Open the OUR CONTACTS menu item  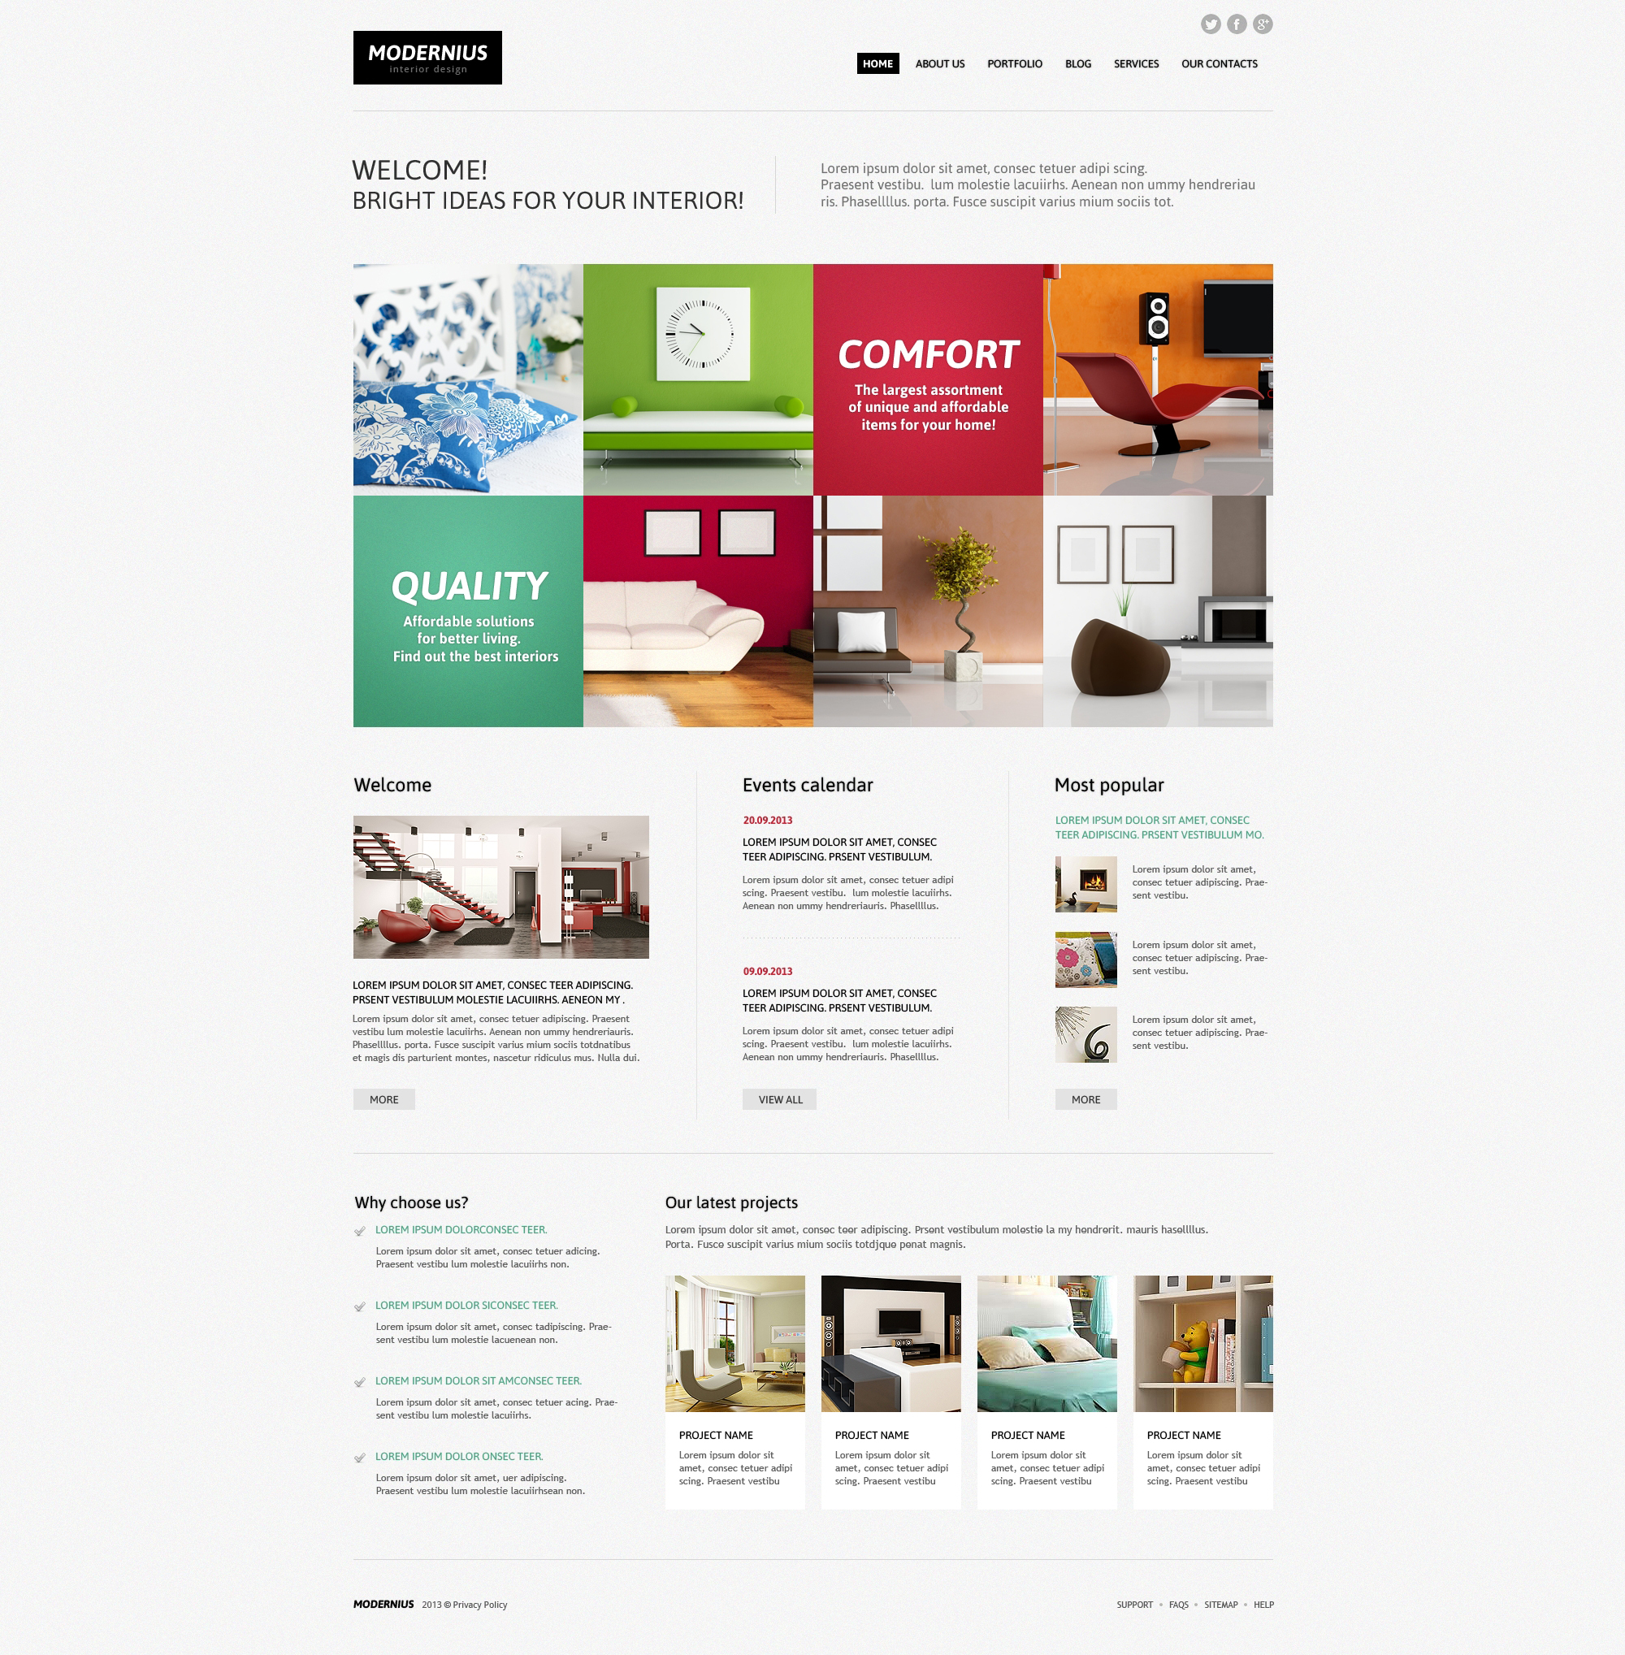coord(1220,64)
